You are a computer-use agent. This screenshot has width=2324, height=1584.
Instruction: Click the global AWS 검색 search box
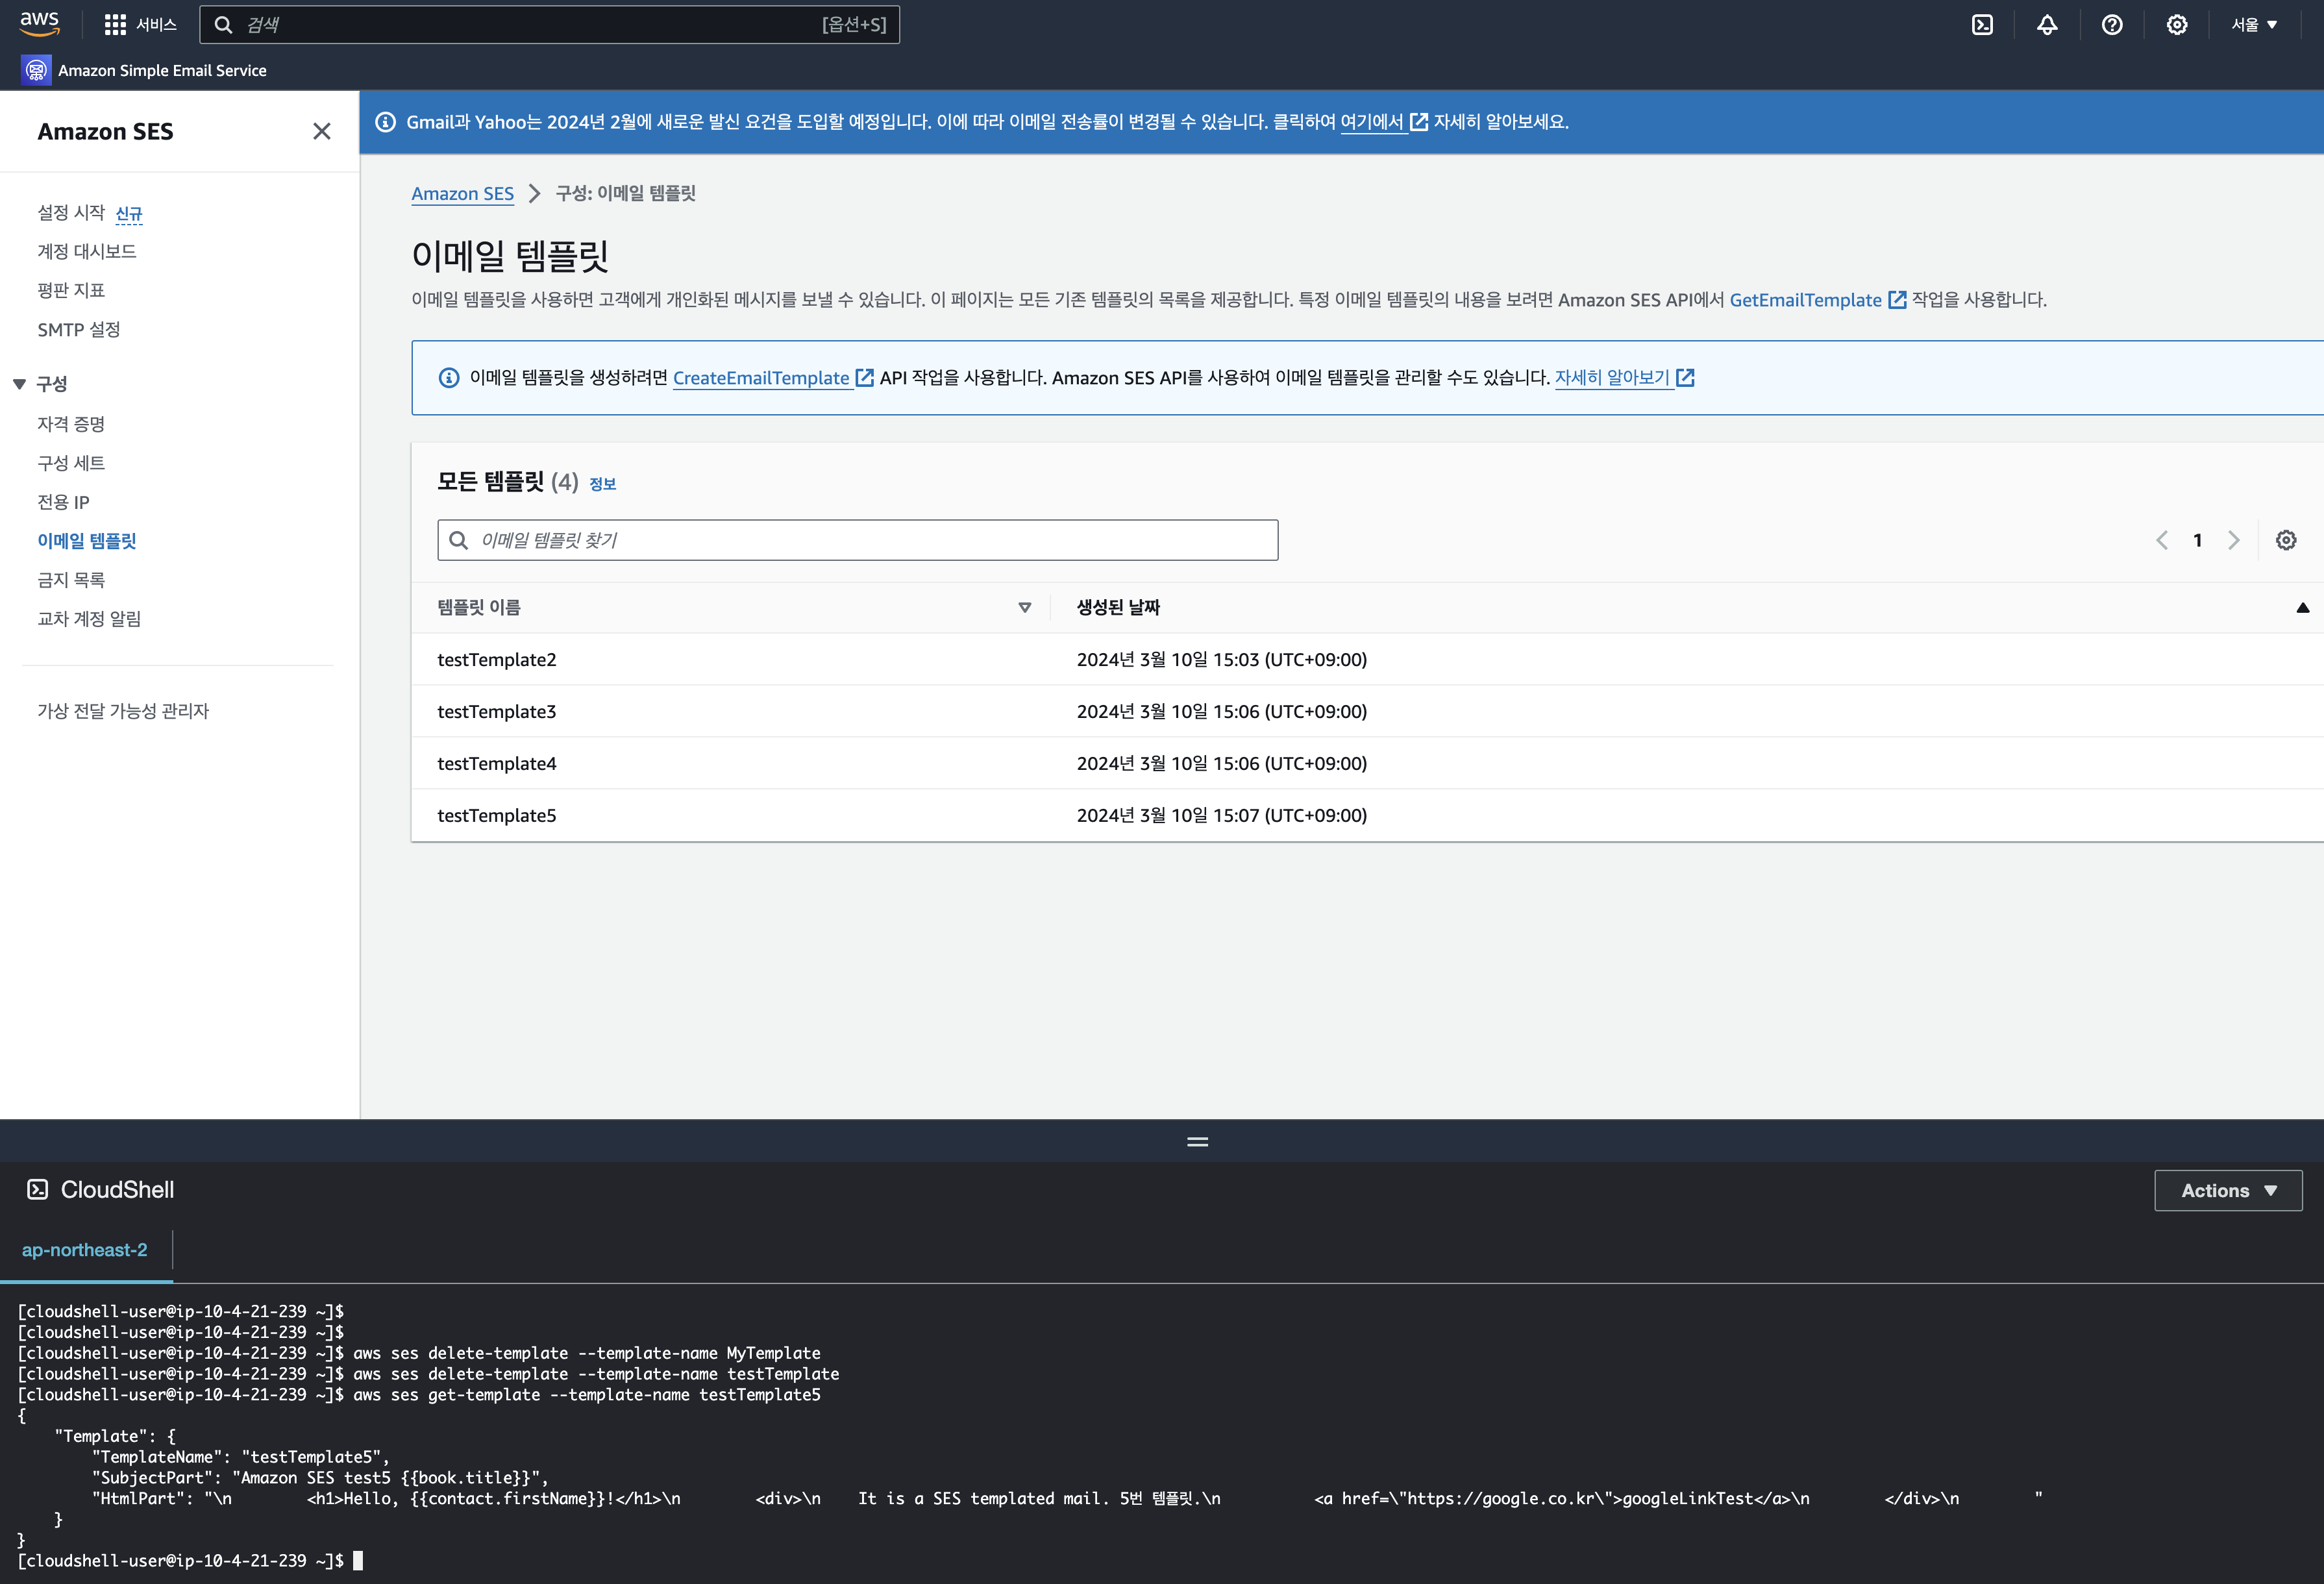click(549, 25)
